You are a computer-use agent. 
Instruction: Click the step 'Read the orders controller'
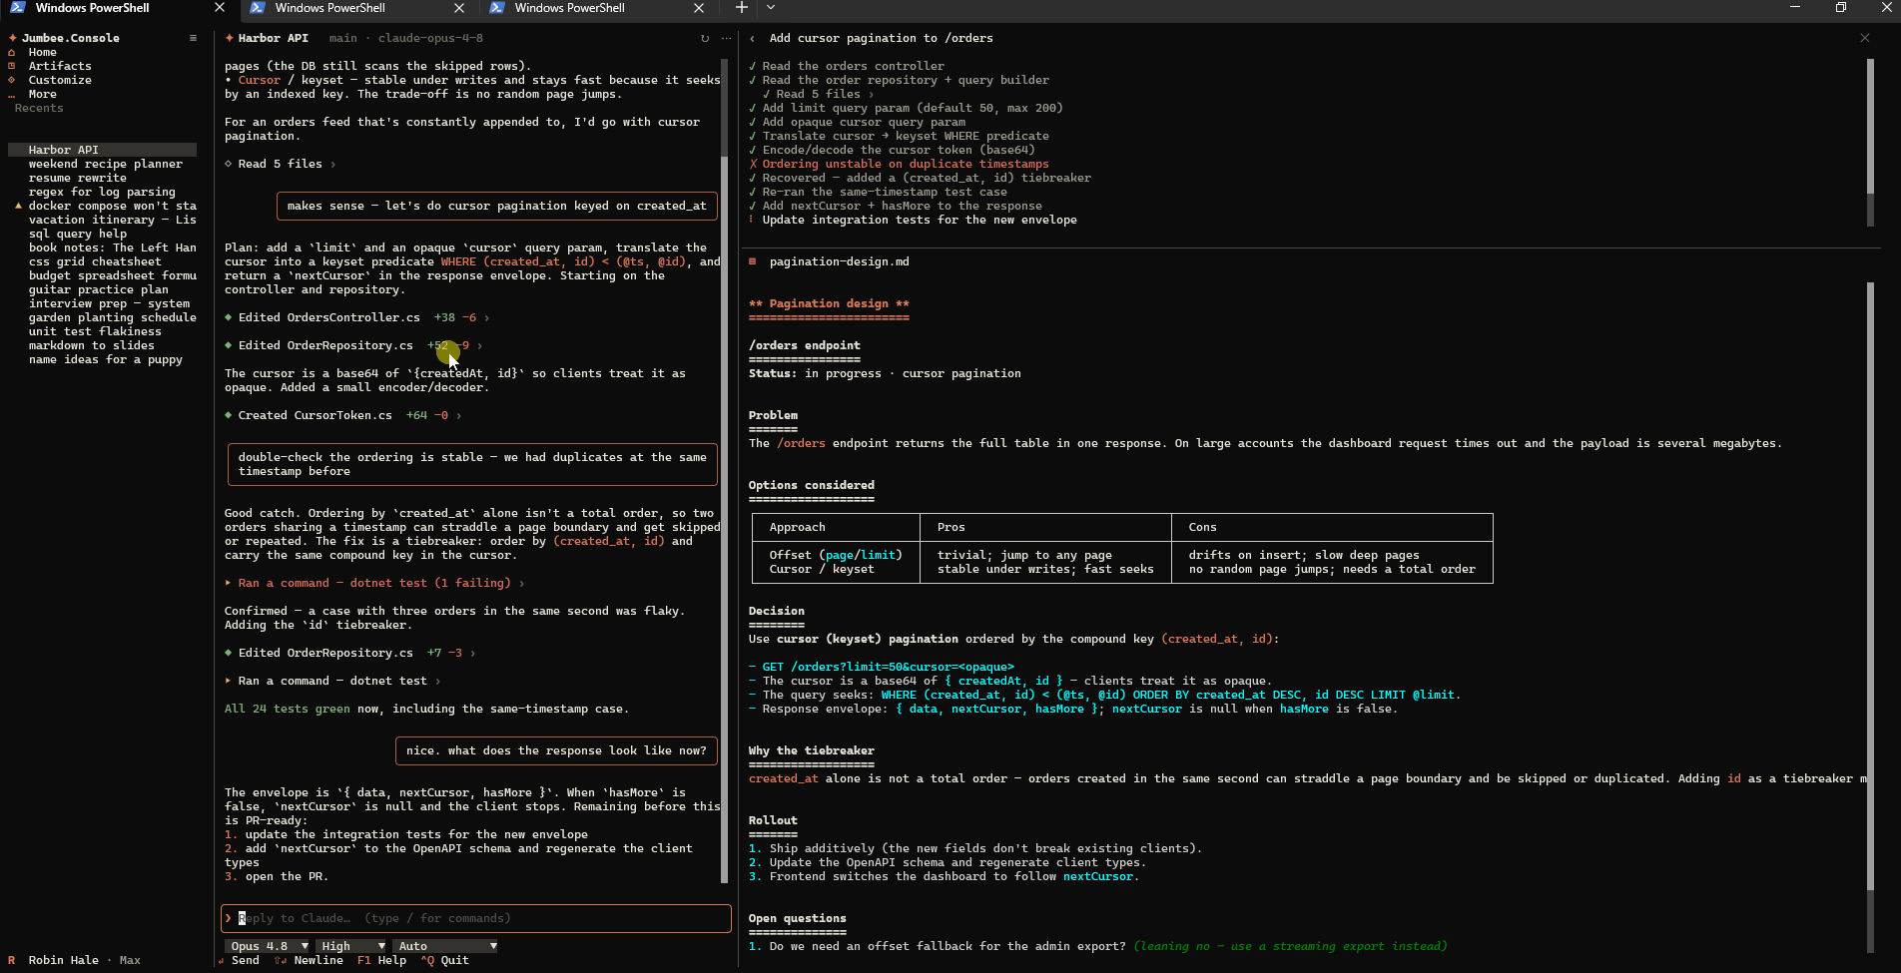pos(853,66)
